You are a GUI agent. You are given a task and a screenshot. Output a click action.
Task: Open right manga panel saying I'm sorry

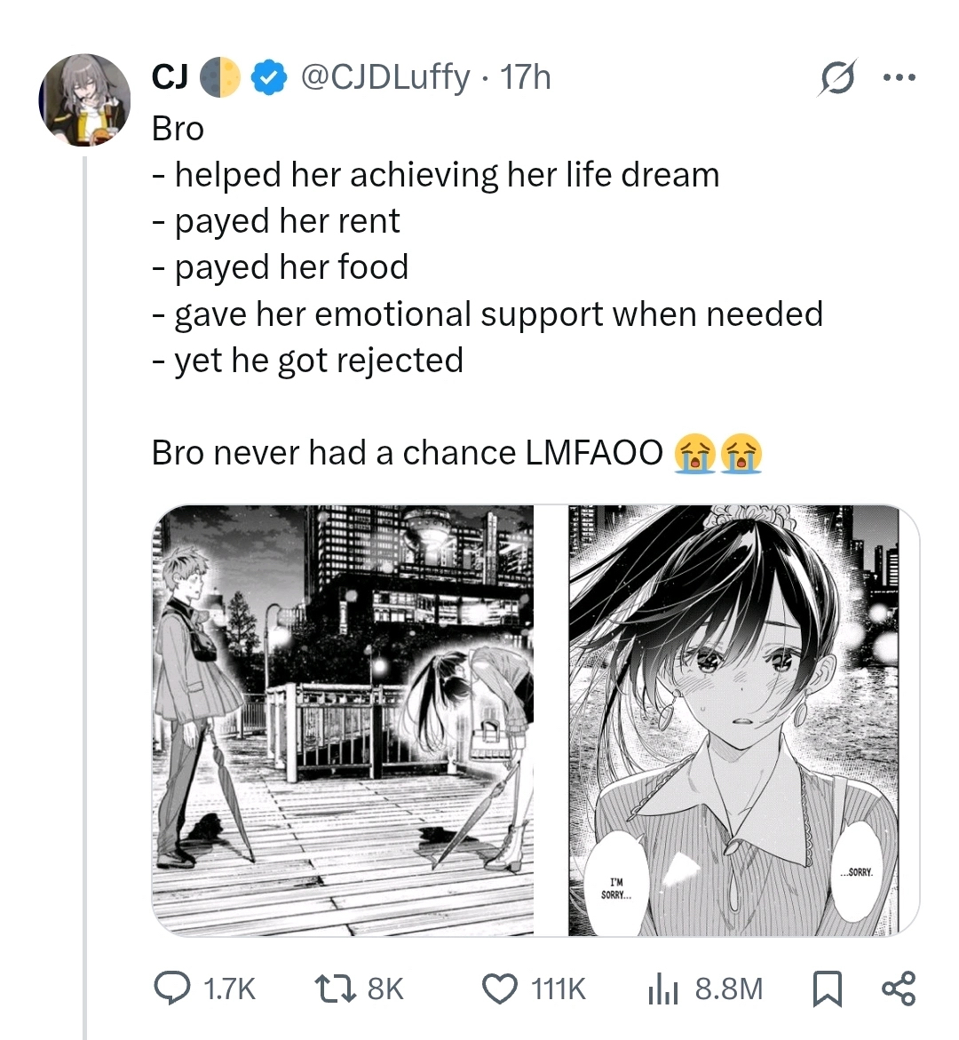pos(743,720)
